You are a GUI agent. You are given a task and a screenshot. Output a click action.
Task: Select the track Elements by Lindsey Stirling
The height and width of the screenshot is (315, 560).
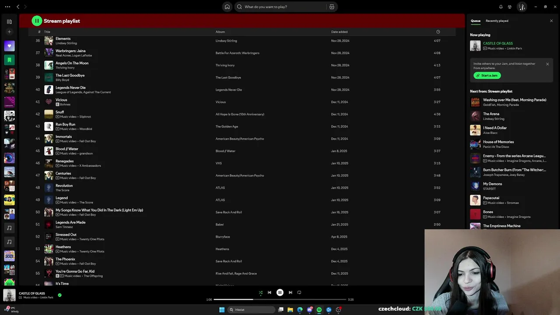point(242,41)
